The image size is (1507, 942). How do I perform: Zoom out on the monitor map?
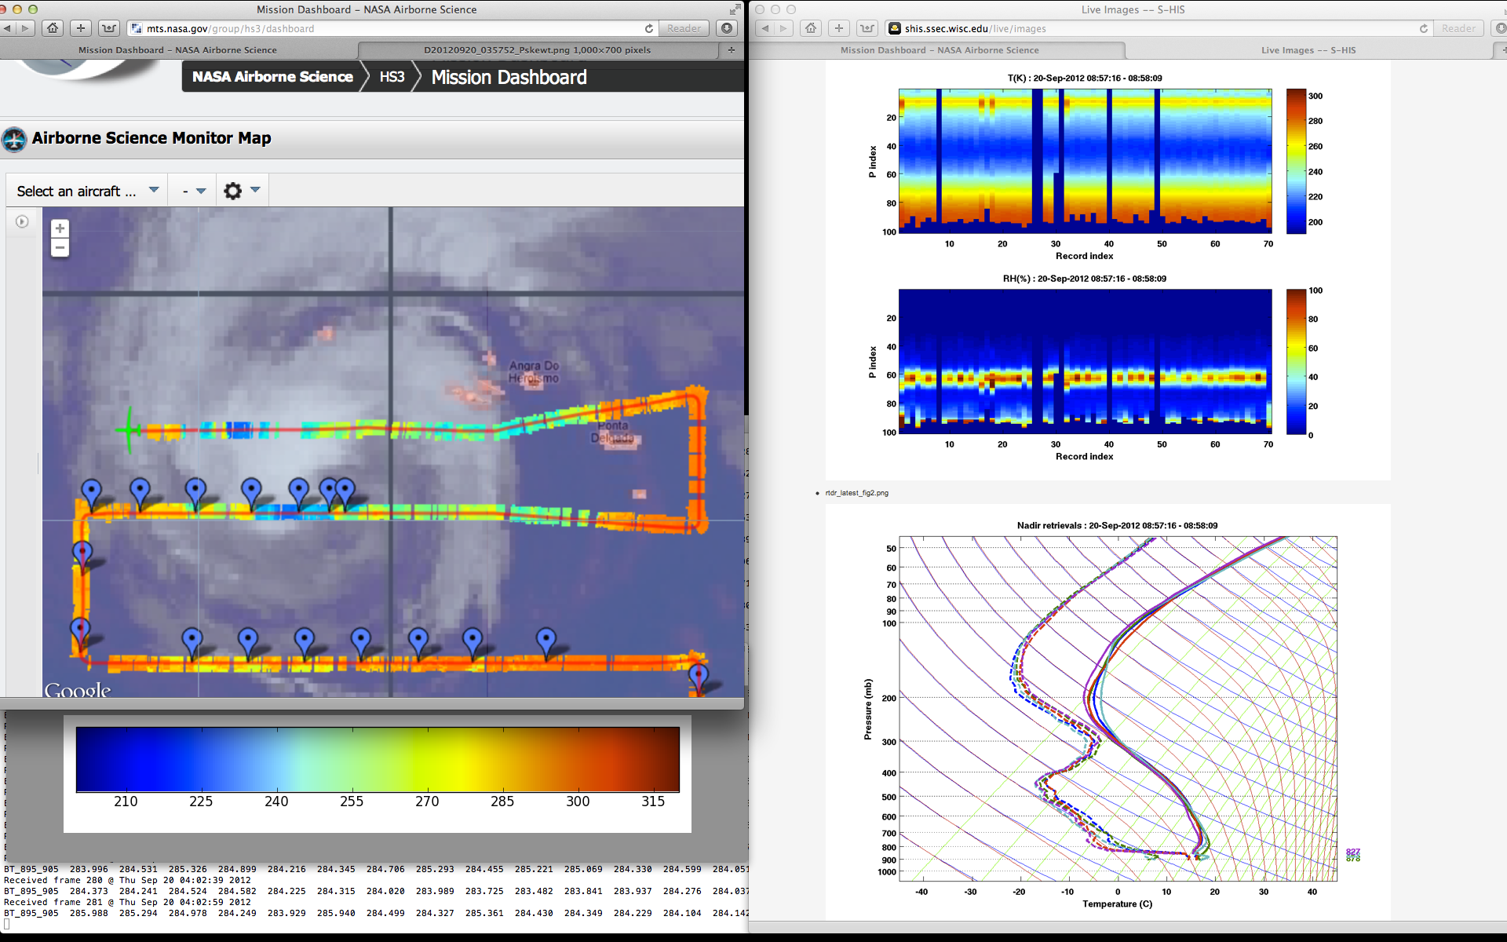click(60, 248)
